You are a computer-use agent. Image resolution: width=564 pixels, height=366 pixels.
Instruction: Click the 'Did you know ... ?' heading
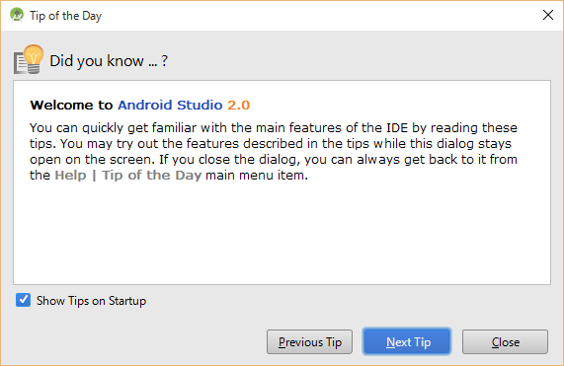[x=109, y=61]
